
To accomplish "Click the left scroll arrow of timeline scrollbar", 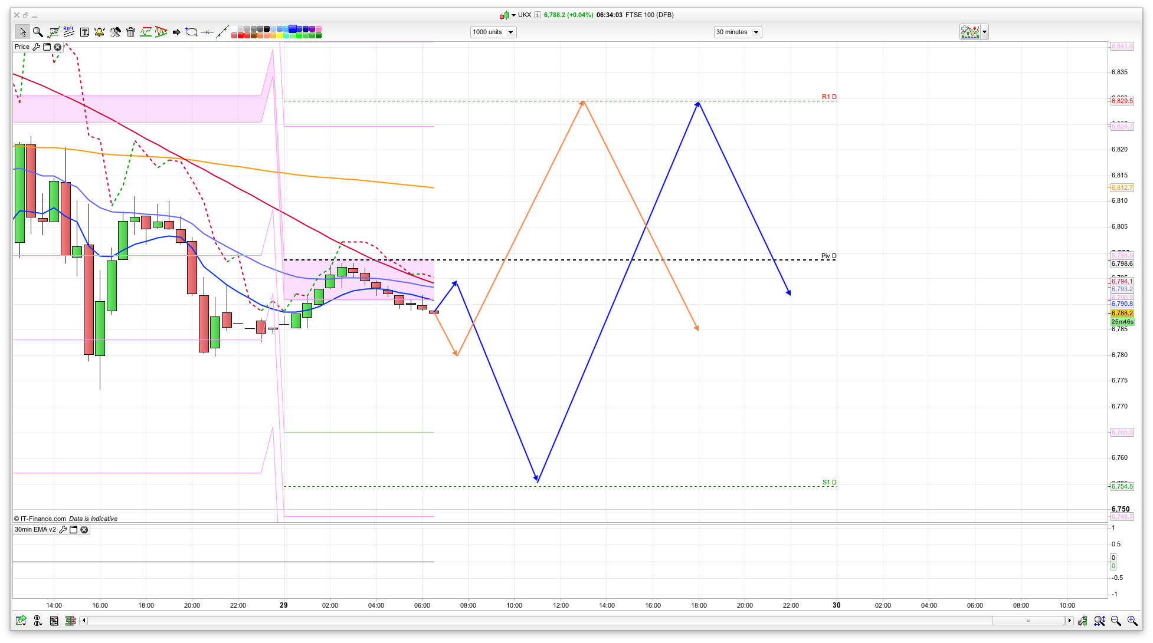I will (84, 620).
